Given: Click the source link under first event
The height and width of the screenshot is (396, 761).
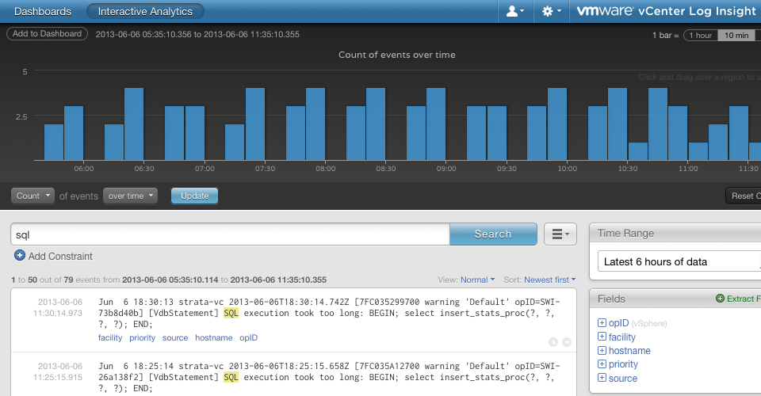Looking at the screenshot, I should (x=175, y=338).
